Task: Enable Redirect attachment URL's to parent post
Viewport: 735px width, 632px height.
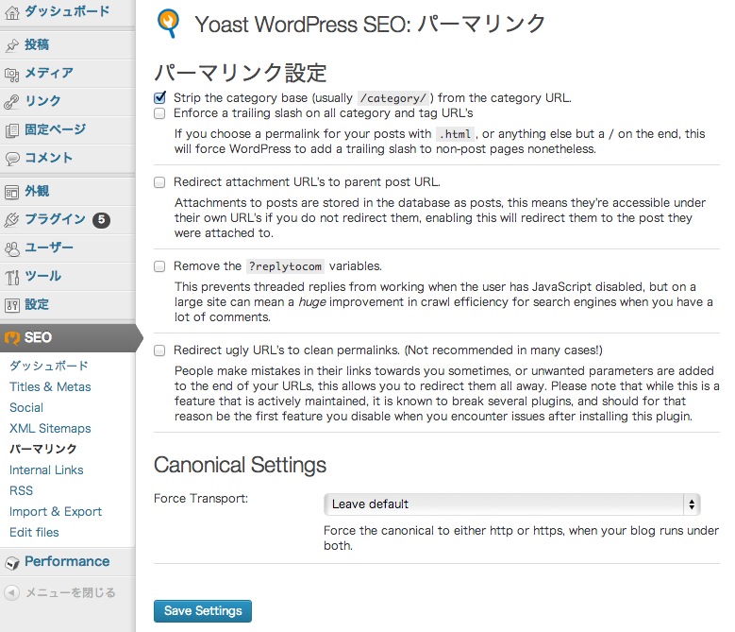Action: pos(159,182)
